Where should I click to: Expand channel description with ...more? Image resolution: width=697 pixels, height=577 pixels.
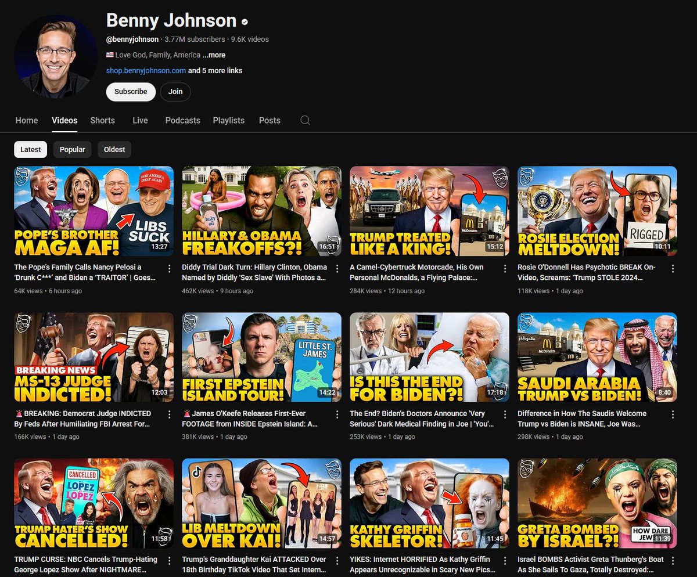[214, 55]
